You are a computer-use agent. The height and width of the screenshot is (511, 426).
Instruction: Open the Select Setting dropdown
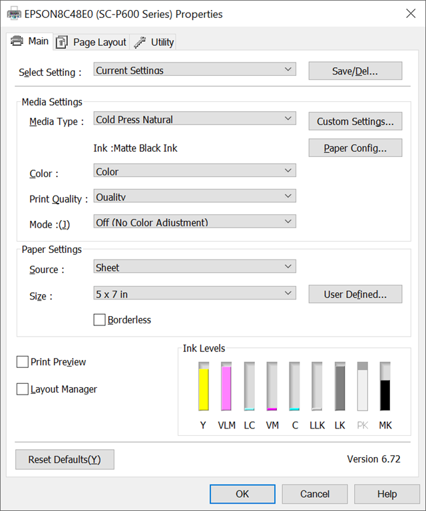click(x=194, y=69)
